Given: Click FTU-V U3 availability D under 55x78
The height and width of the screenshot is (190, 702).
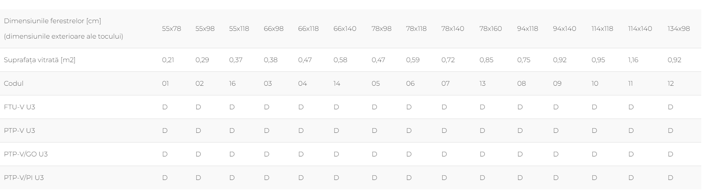Looking at the screenshot, I should [x=165, y=107].
